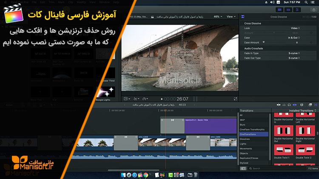Select the MVI_1388 video clip in timeline
This screenshot has height=179, width=319.
tap(162, 143)
